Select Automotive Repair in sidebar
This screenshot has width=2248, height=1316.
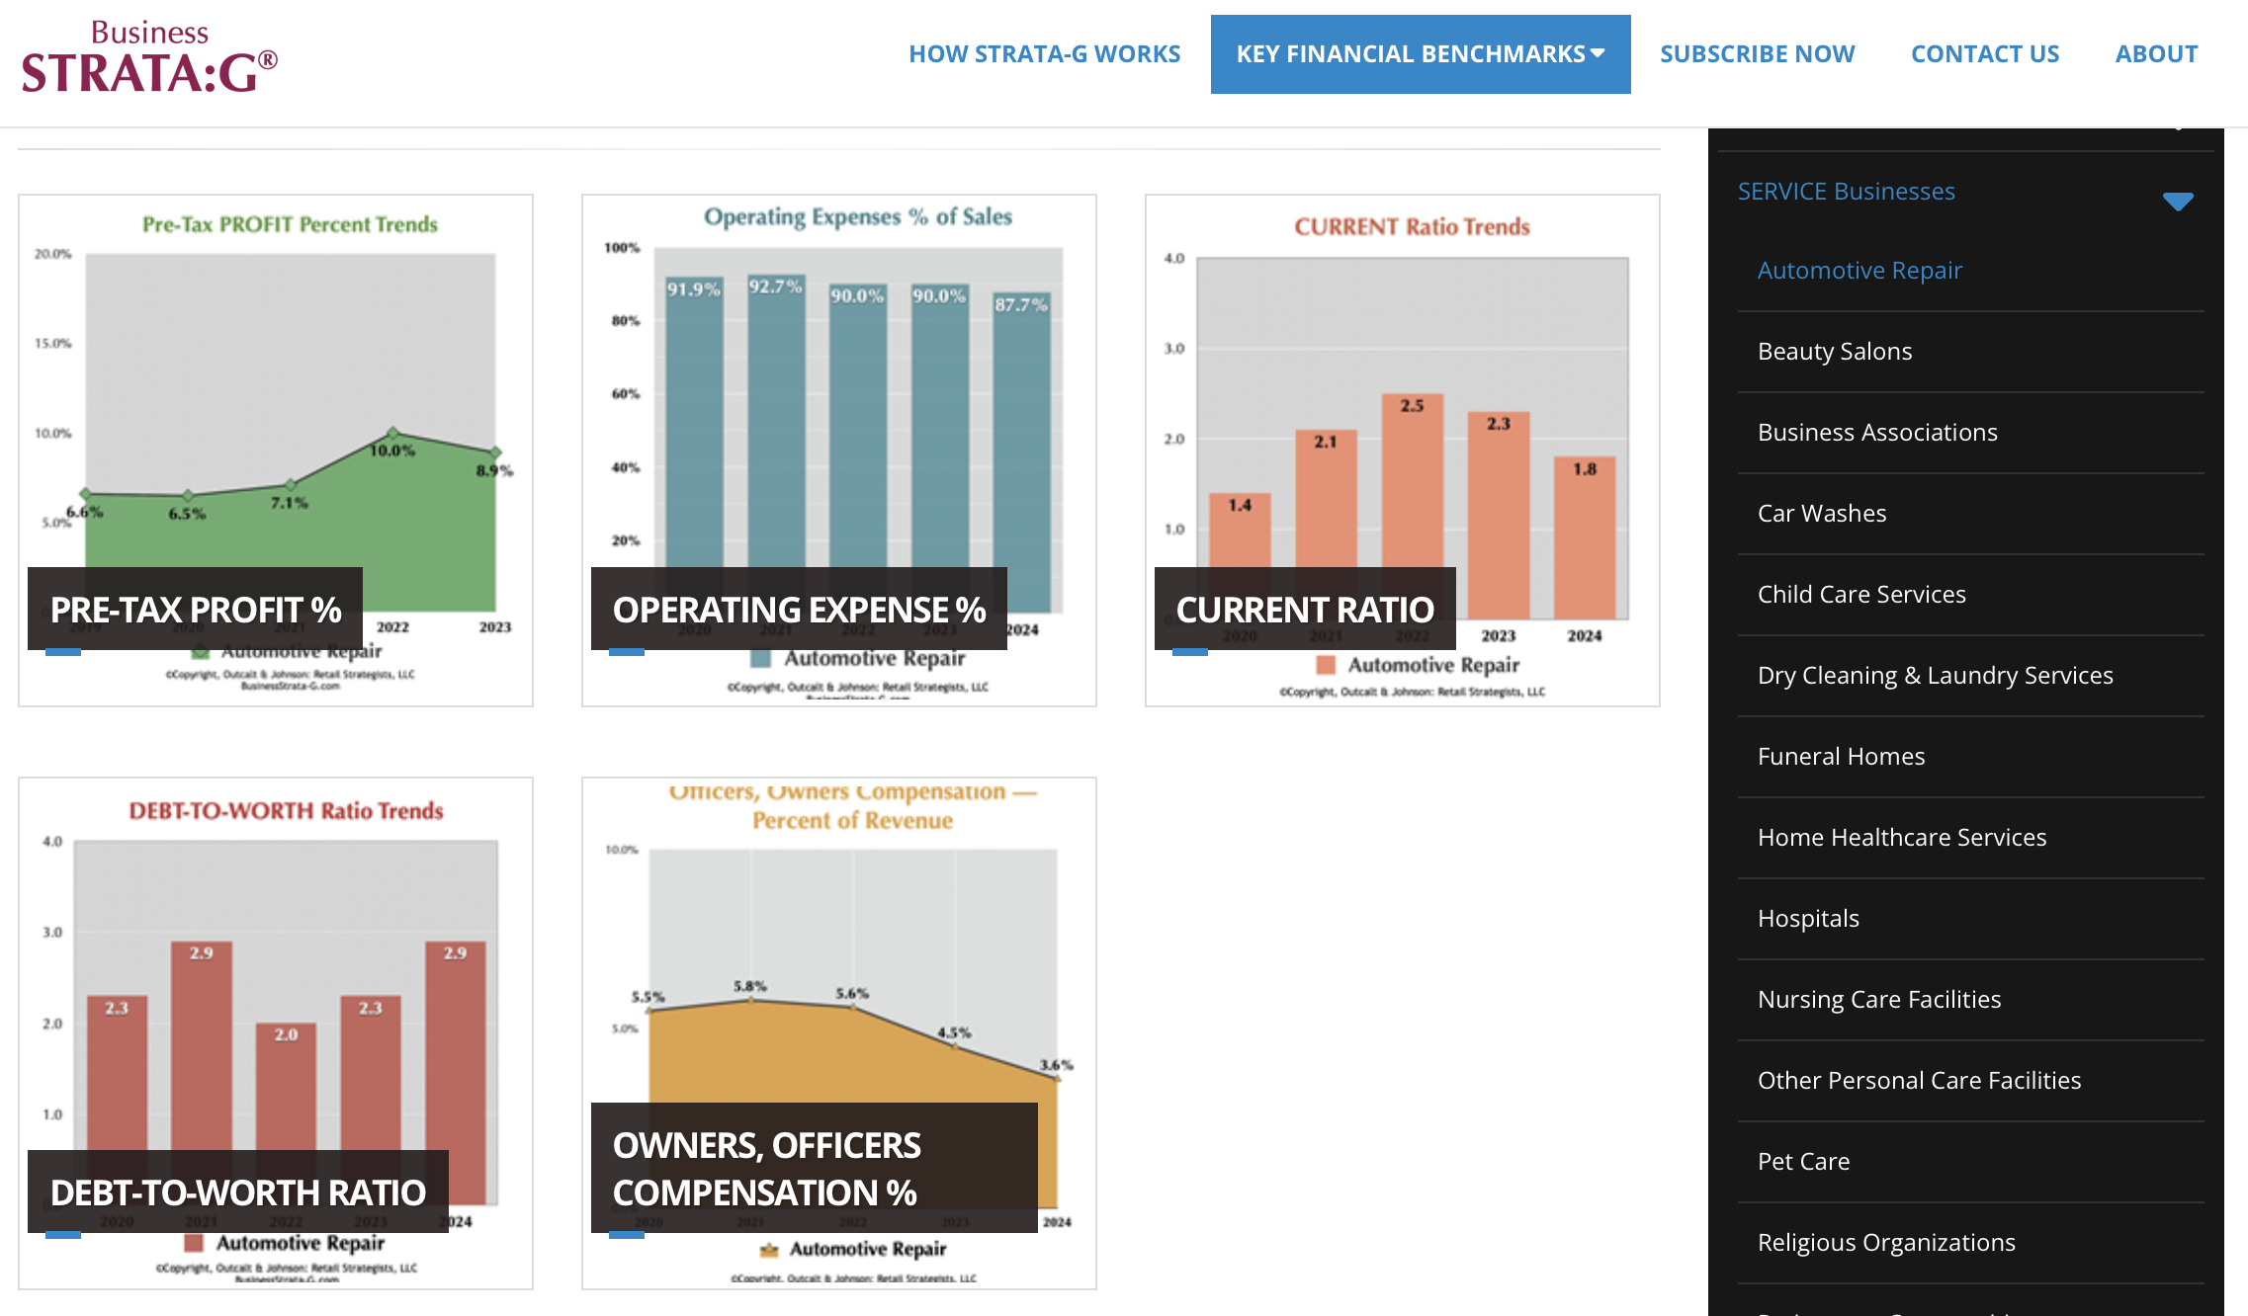pyautogui.click(x=1859, y=271)
